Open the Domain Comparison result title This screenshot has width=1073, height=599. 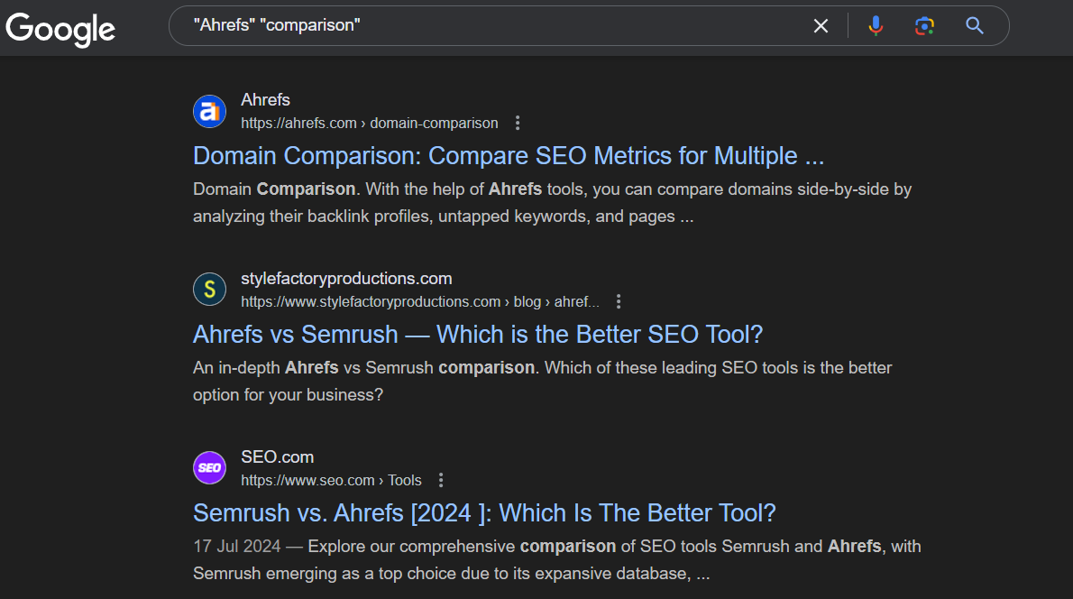[x=509, y=155]
